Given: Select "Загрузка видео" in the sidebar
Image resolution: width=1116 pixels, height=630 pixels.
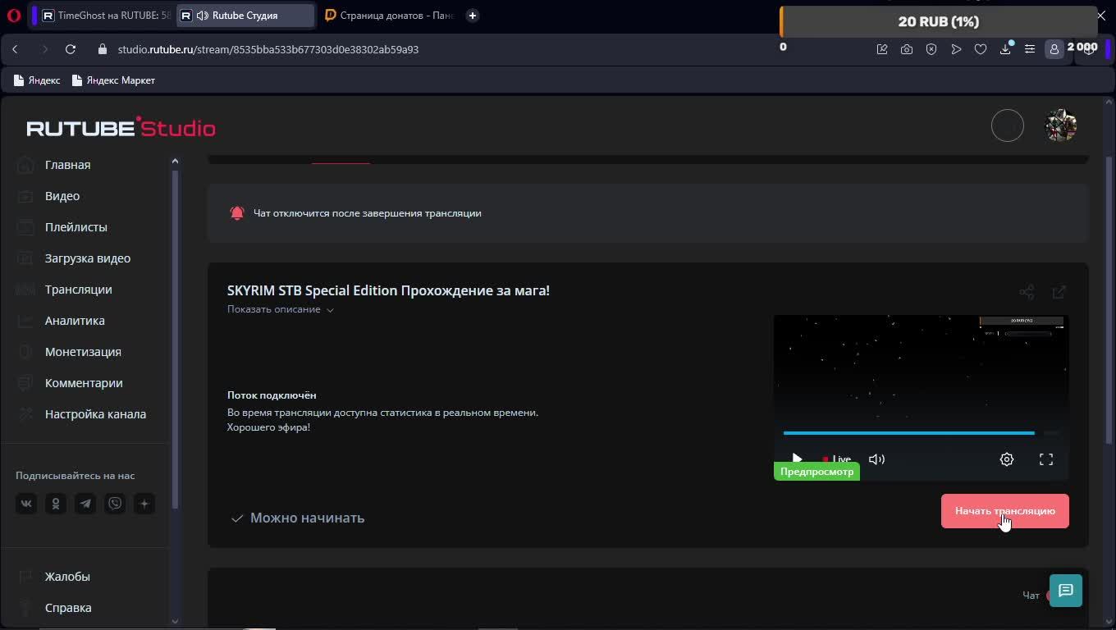Looking at the screenshot, I should (88, 258).
